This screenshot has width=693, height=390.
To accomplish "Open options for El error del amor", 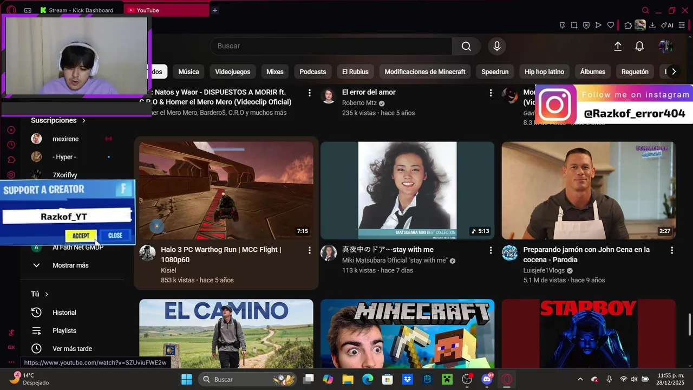I will 491,93.
